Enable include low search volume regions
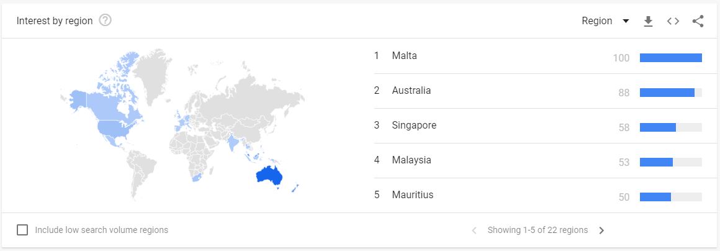 click(22, 230)
